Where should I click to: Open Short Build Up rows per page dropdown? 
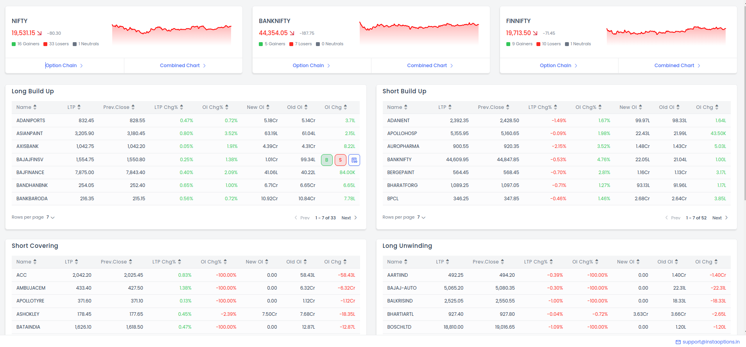pyautogui.click(x=421, y=217)
